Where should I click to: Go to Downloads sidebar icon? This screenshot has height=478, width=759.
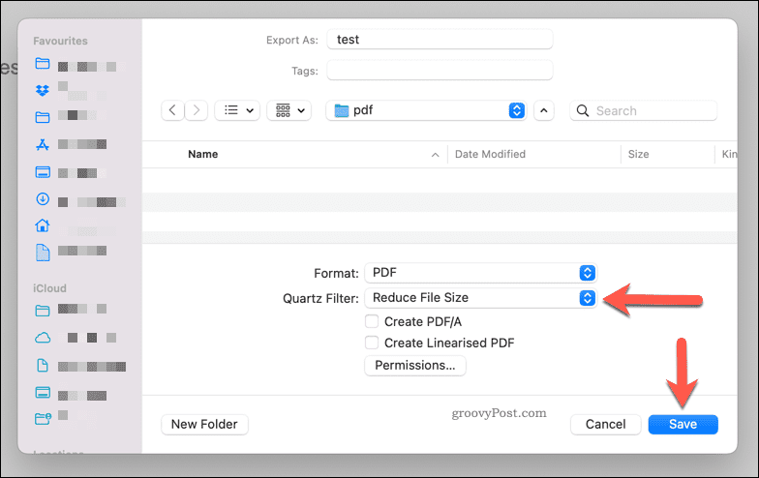[42, 199]
